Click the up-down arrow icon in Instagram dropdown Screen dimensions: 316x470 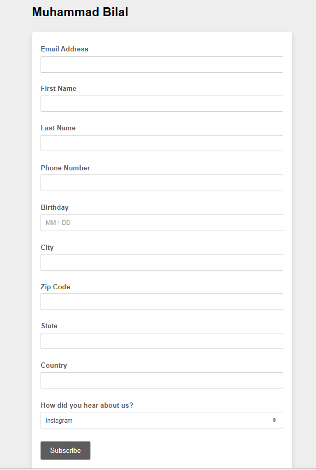(274, 420)
